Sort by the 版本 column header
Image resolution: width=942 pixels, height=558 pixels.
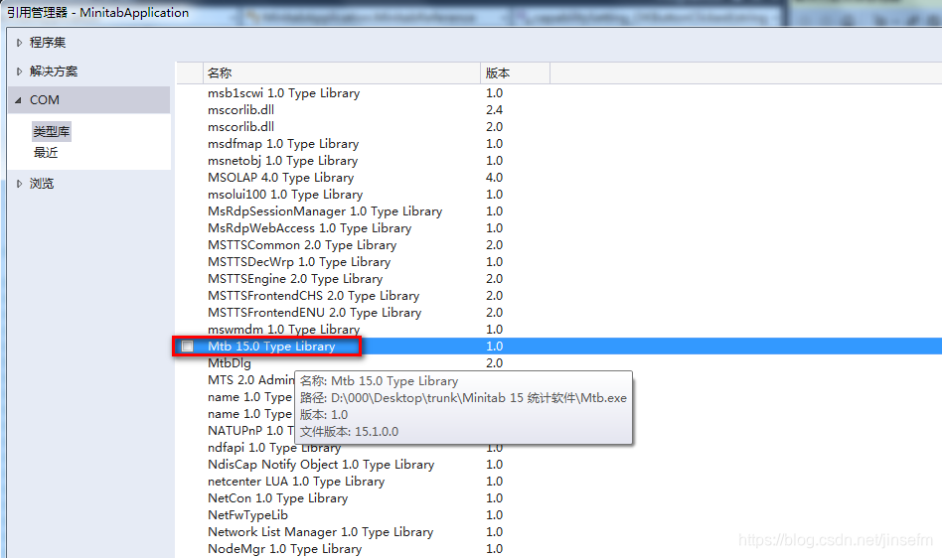coord(515,73)
